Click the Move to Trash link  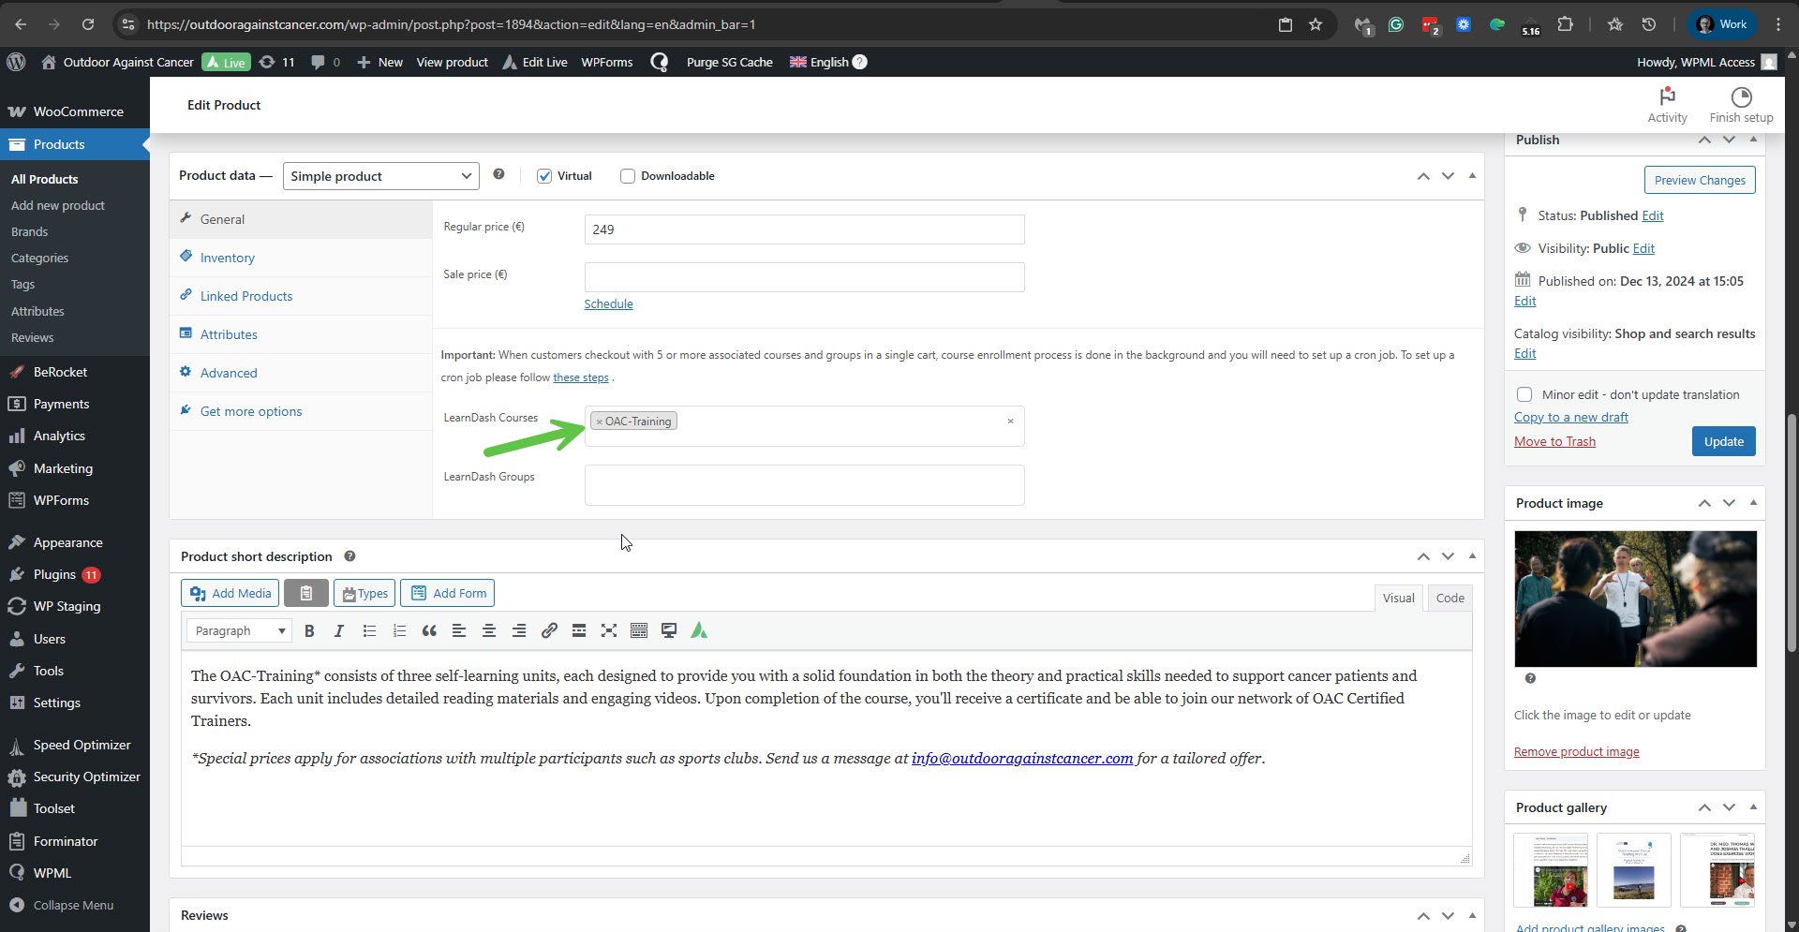pyautogui.click(x=1554, y=441)
